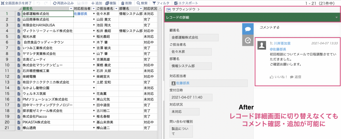Select cell 田中道信
This screenshot has width=341, height=139.
(x=108, y=105)
